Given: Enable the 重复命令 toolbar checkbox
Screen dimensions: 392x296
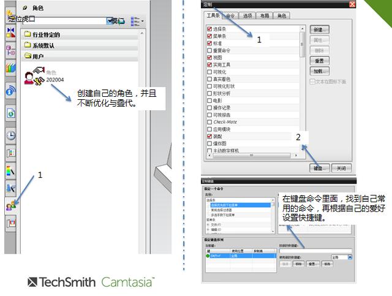Looking at the screenshot, I should (x=209, y=50).
